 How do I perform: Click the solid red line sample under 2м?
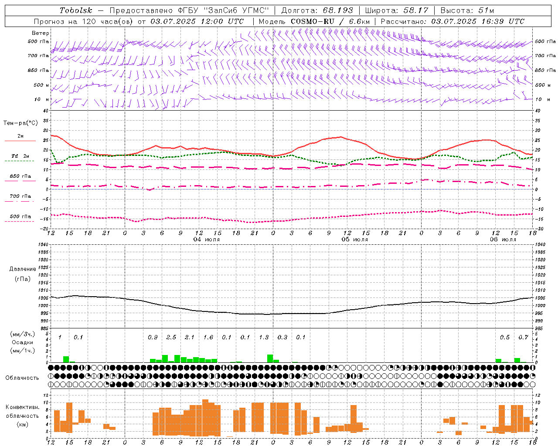coord(20,141)
